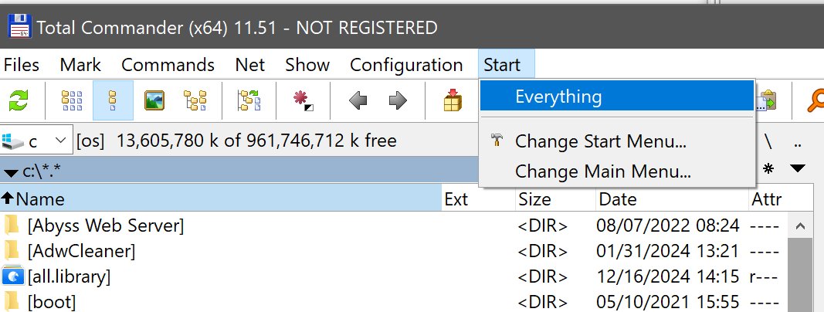Click the two-dot parent directory button
Image resolution: width=824 pixels, height=312 pixels.
pyautogui.click(x=798, y=143)
